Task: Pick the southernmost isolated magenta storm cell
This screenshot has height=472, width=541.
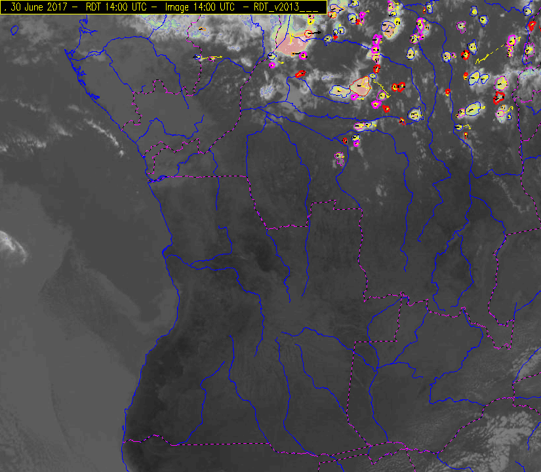Action: pyautogui.click(x=340, y=156)
